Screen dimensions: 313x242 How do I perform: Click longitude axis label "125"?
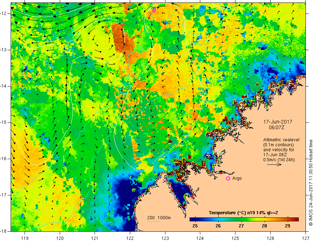(235, 238)
